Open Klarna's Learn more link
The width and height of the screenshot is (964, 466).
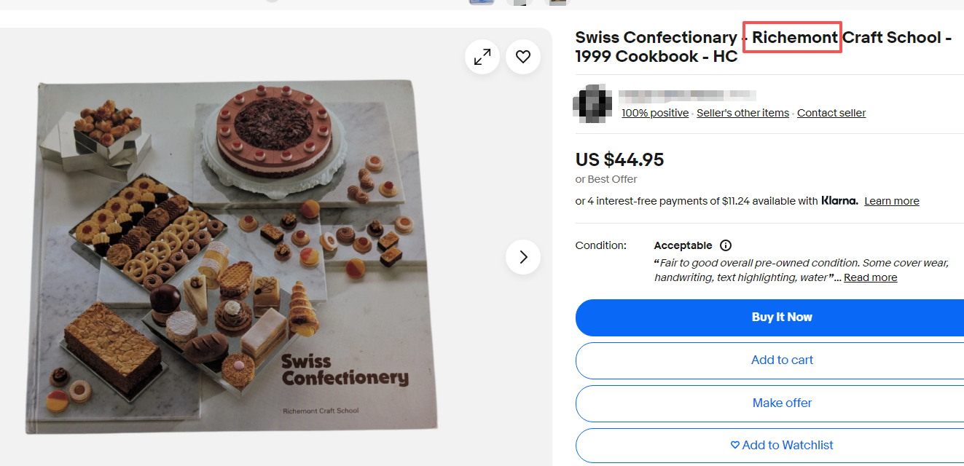[891, 201]
